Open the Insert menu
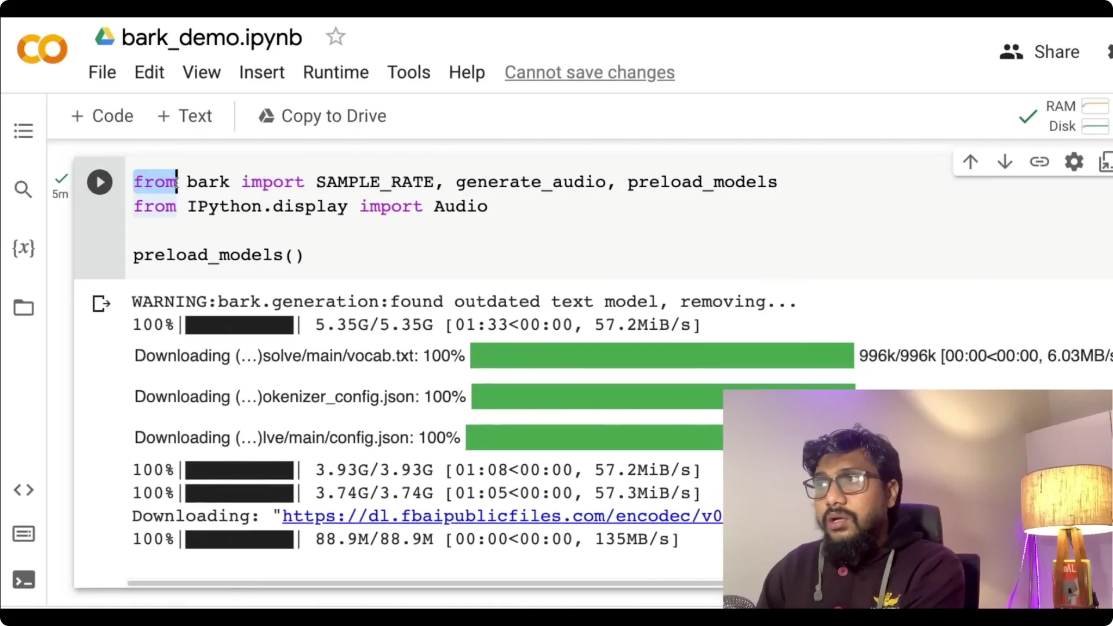The image size is (1113, 626). 261,72
